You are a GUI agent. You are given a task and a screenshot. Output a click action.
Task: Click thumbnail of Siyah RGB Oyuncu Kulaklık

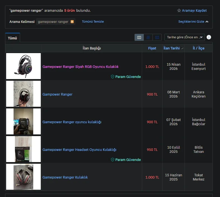pos(23,66)
